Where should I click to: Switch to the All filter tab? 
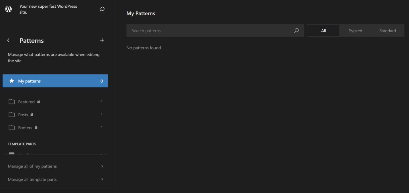323,31
